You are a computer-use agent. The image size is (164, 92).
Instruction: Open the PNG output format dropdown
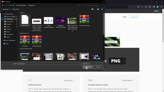[x=117, y=61]
